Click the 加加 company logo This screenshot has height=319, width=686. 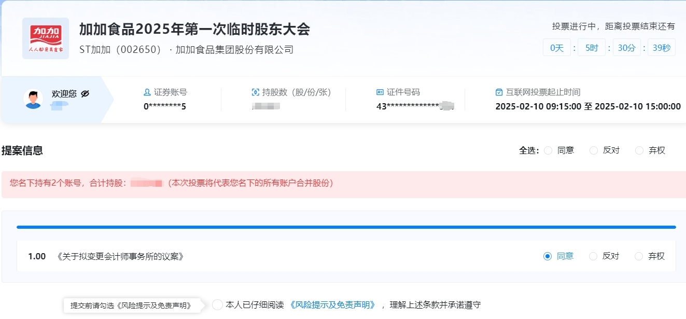pyautogui.click(x=46, y=38)
